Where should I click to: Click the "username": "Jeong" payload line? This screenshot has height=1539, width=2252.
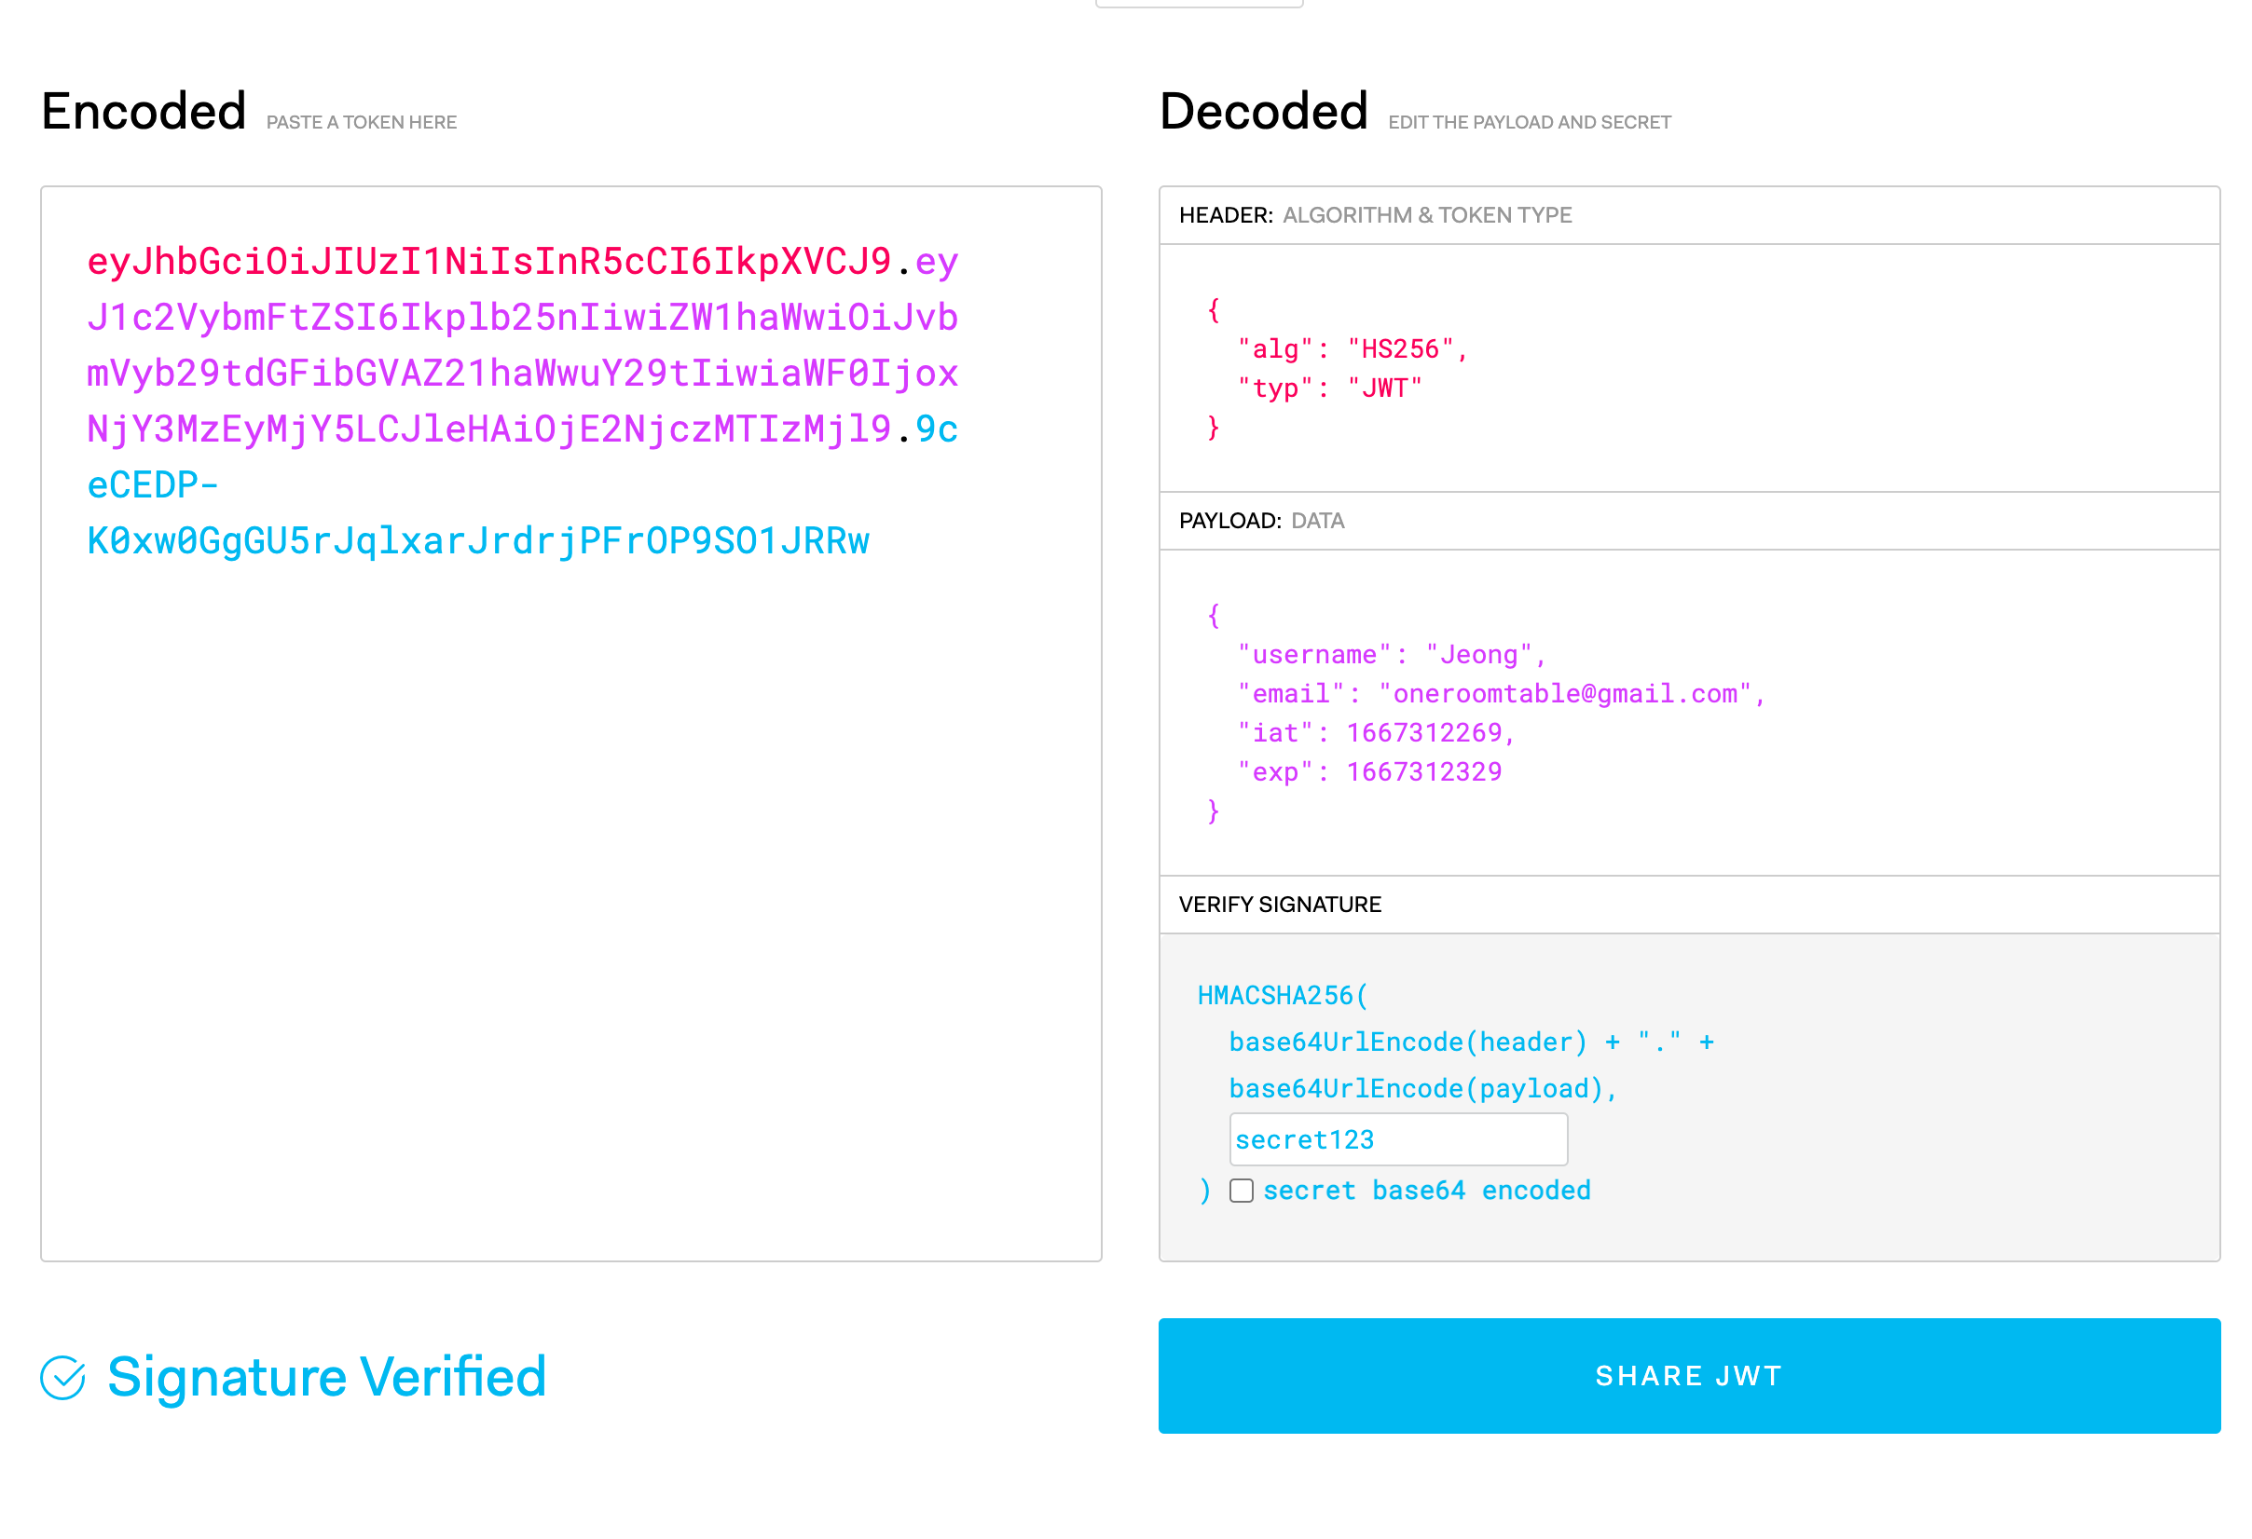pyautogui.click(x=1391, y=655)
